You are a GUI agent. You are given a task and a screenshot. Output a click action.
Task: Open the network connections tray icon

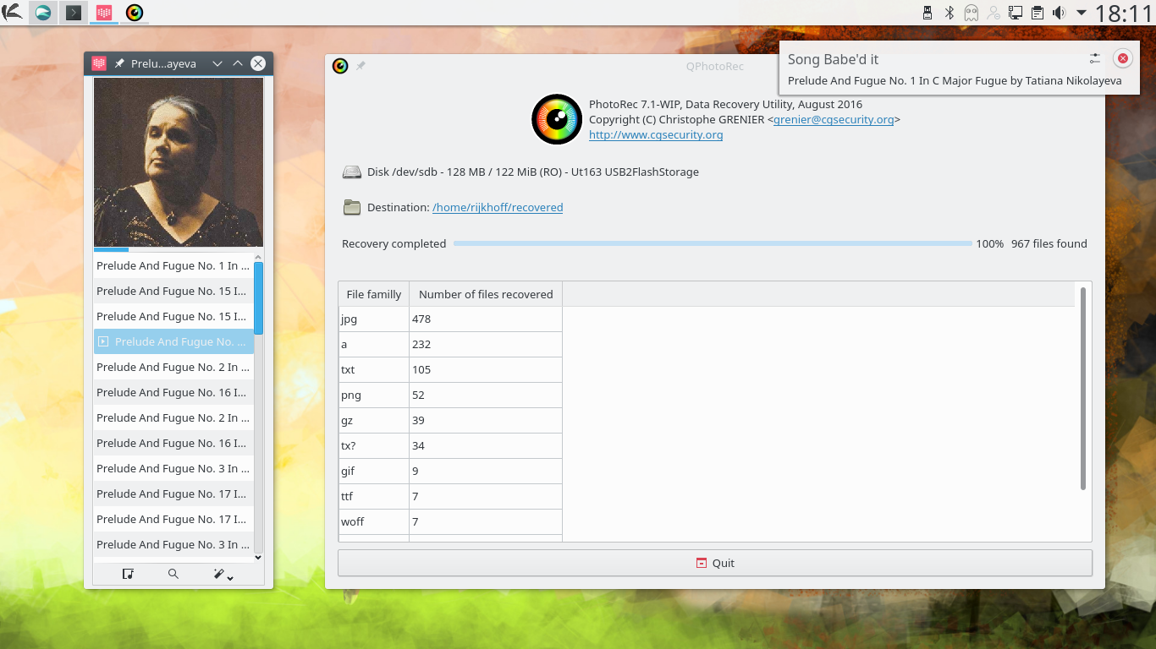(1016, 13)
